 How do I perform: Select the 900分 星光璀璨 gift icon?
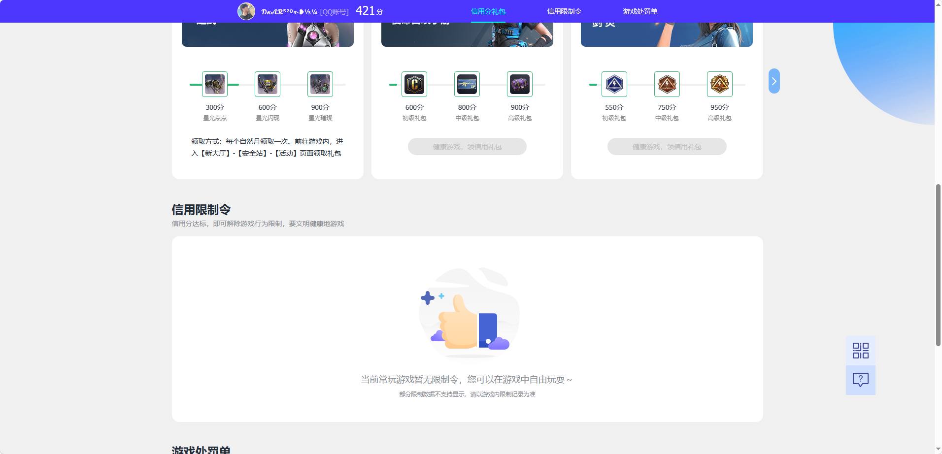tap(320, 84)
